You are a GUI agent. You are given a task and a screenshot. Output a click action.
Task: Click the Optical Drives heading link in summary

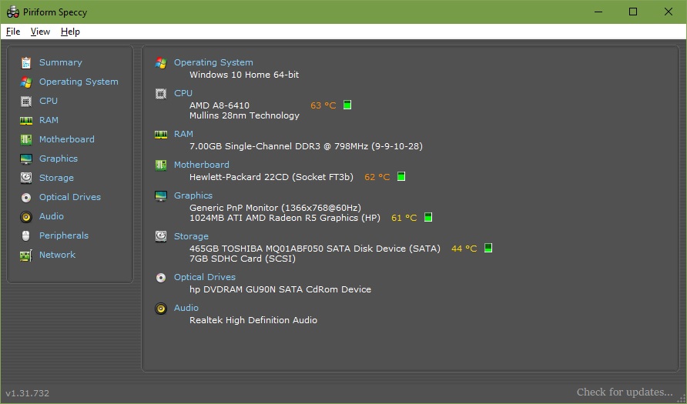coord(205,278)
